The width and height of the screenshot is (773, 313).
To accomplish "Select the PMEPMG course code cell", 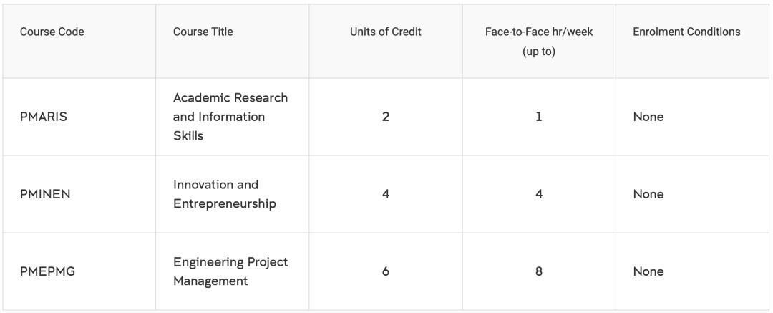I will tap(46, 271).
